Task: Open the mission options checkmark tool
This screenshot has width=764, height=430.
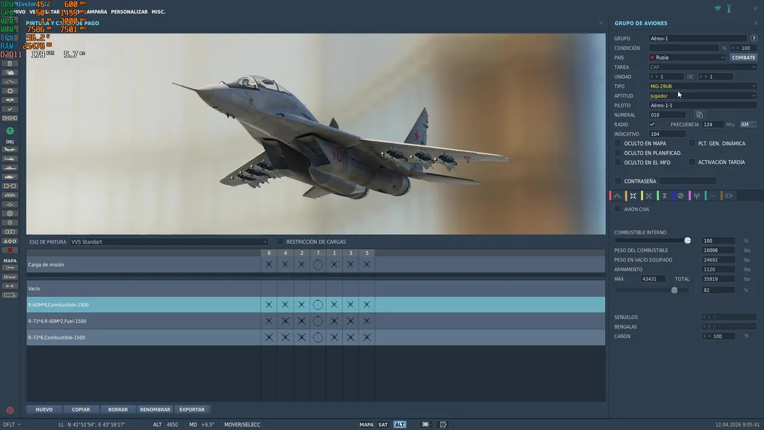Action: [x=10, y=109]
